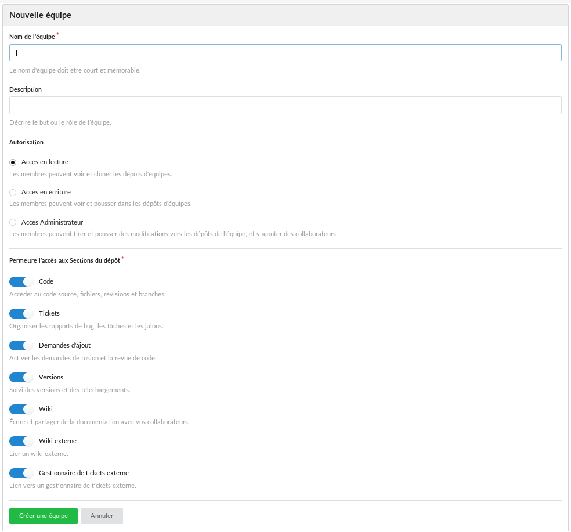Toggle the Wiki externe switch
The height and width of the screenshot is (532, 571).
coord(21,441)
